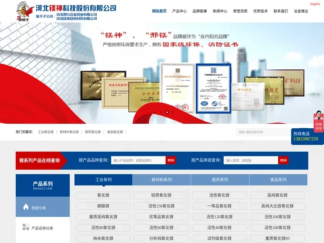
Task: Open the 纳米氧化镁 product button
Action: click(103, 238)
